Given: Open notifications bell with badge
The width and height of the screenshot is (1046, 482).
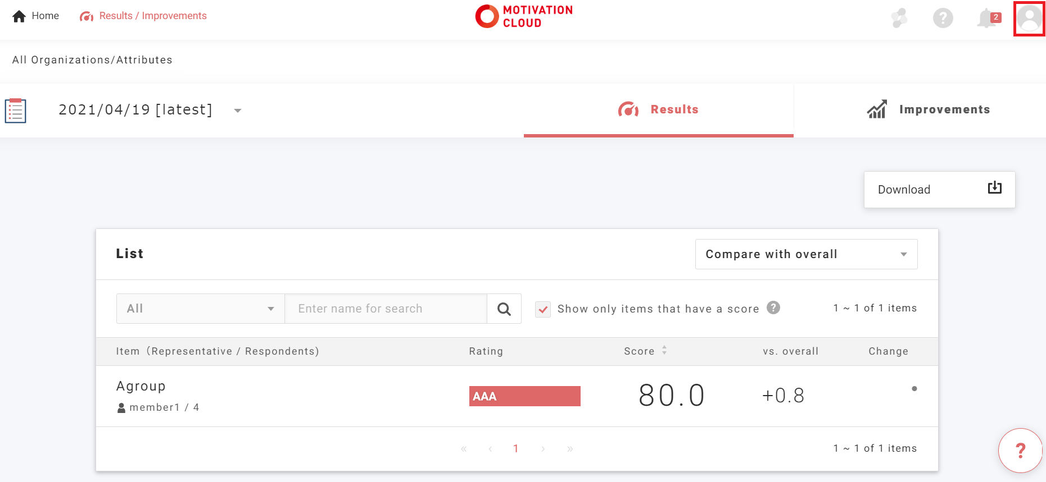Looking at the screenshot, I should point(987,19).
